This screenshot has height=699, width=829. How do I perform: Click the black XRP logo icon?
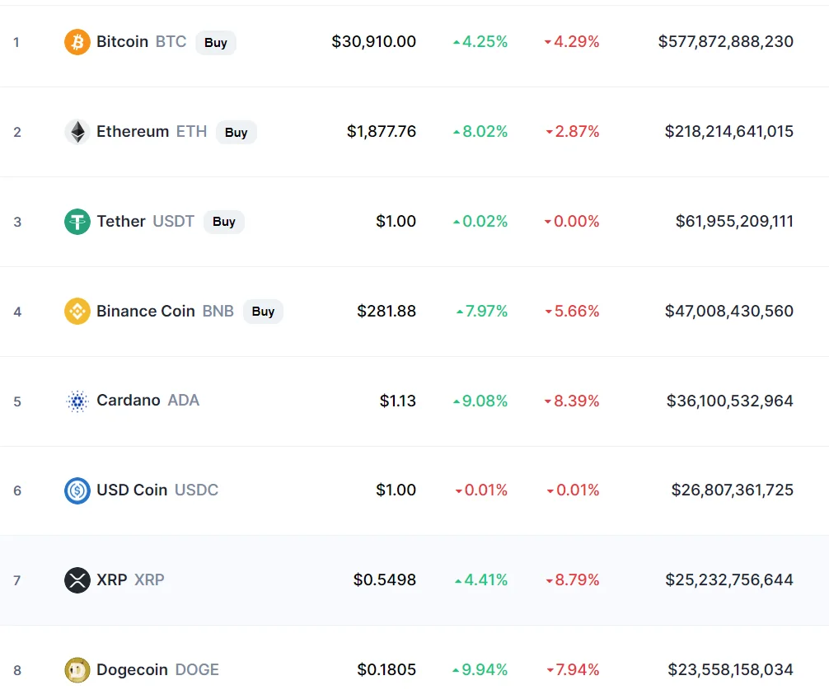[x=77, y=580]
